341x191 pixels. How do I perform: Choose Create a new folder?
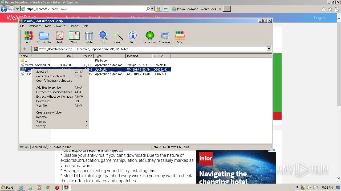point(60,112)
